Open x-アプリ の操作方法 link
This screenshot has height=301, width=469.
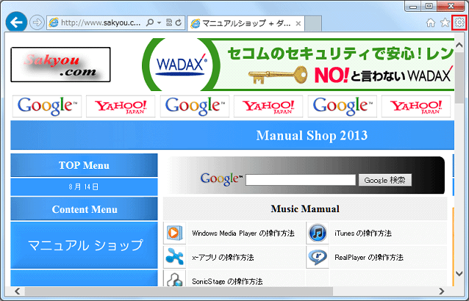[x=223, y=257]
